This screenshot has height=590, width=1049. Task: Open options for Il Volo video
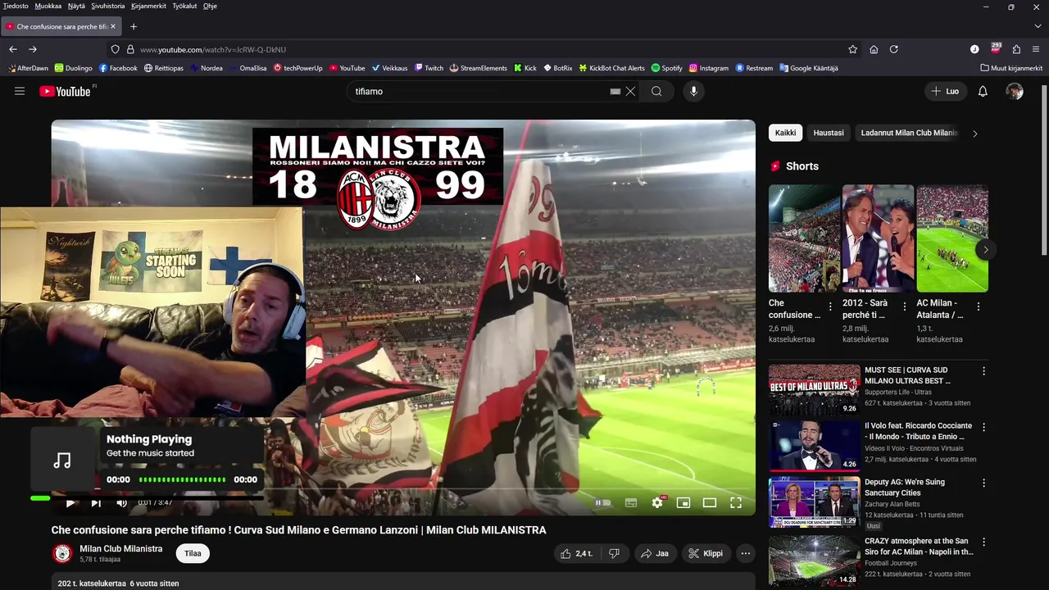983,427
